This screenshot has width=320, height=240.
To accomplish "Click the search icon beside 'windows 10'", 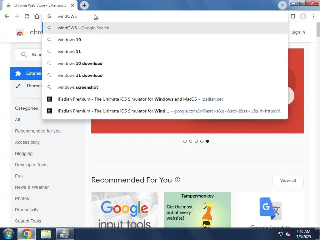I will point(49,40).
